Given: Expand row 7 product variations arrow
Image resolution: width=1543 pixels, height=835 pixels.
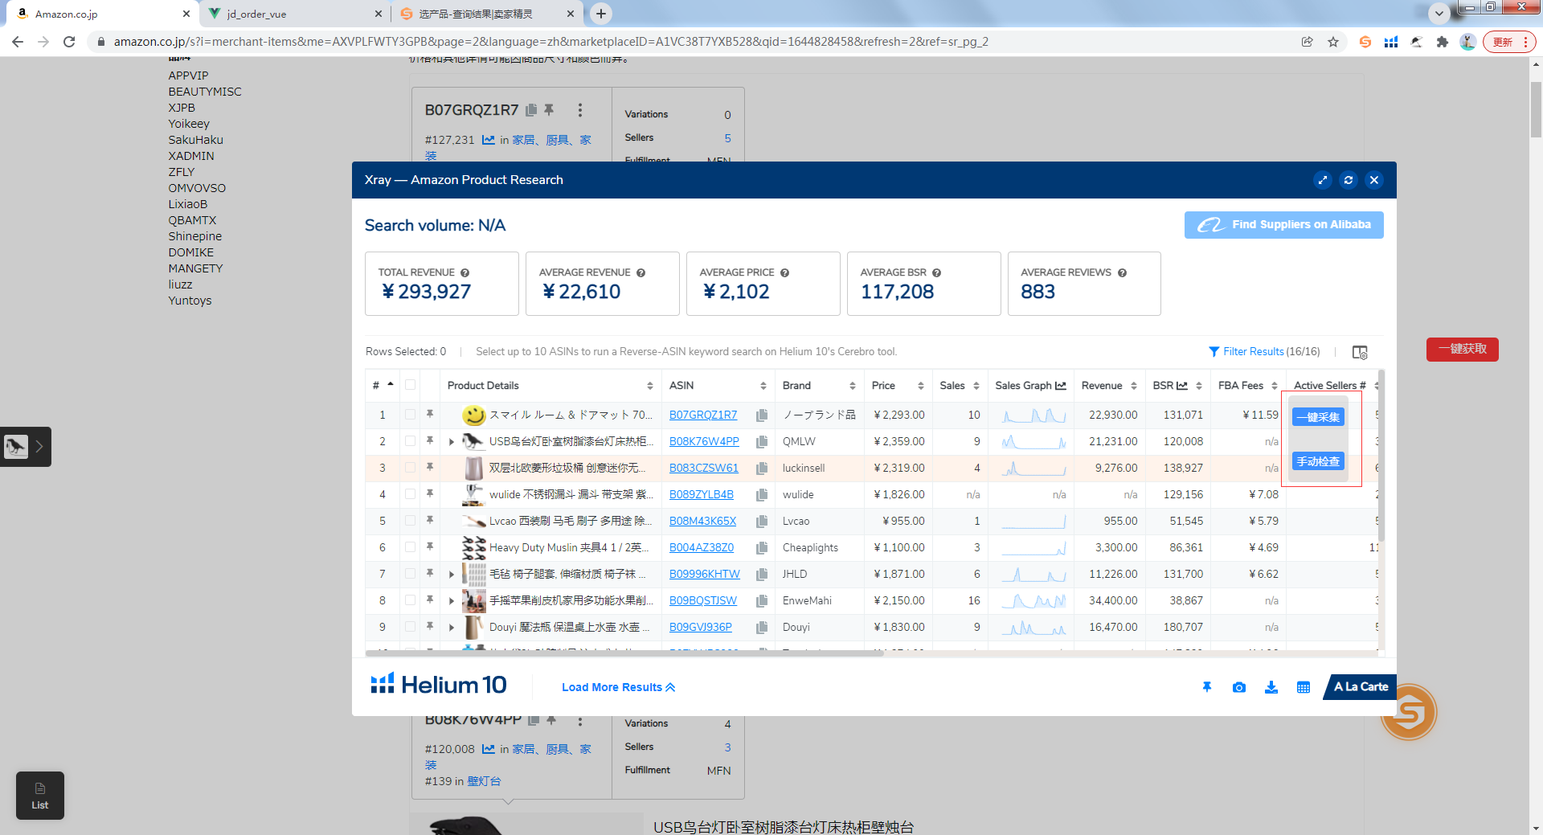Looking at the screenshot, I should pyautogui.click(x=452, y=575).
